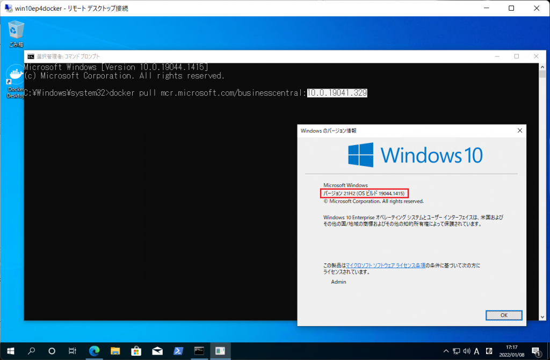Close the Command Prompt window
This screenshot has height=360, width=550.
pos(536,56)
